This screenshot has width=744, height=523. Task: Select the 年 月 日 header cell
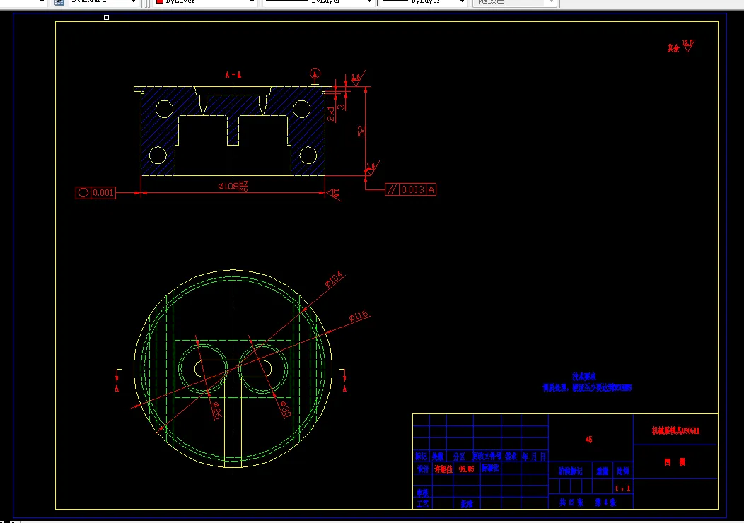534,456
